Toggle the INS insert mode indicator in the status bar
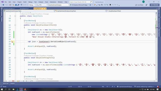This screenshot has height=91, width=161. point(103,86)
